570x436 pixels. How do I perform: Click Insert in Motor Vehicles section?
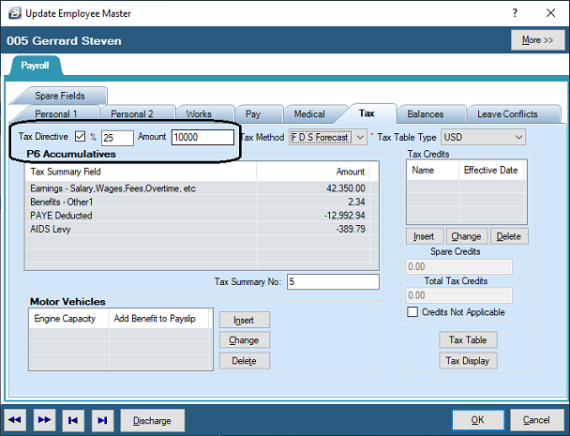coord(244,320)
